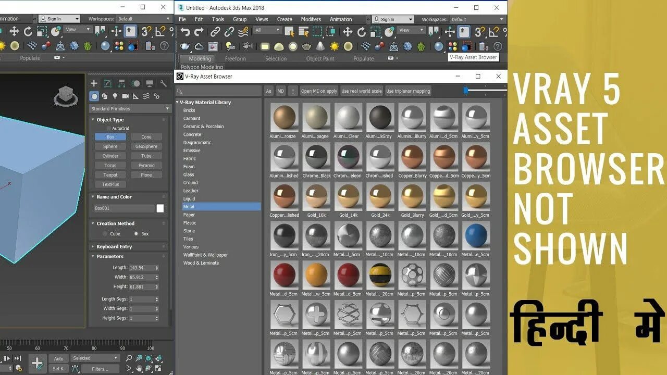667x375 pixels.
Task: Select the Cube creation method radio button
Action: [x=105, y=234]
